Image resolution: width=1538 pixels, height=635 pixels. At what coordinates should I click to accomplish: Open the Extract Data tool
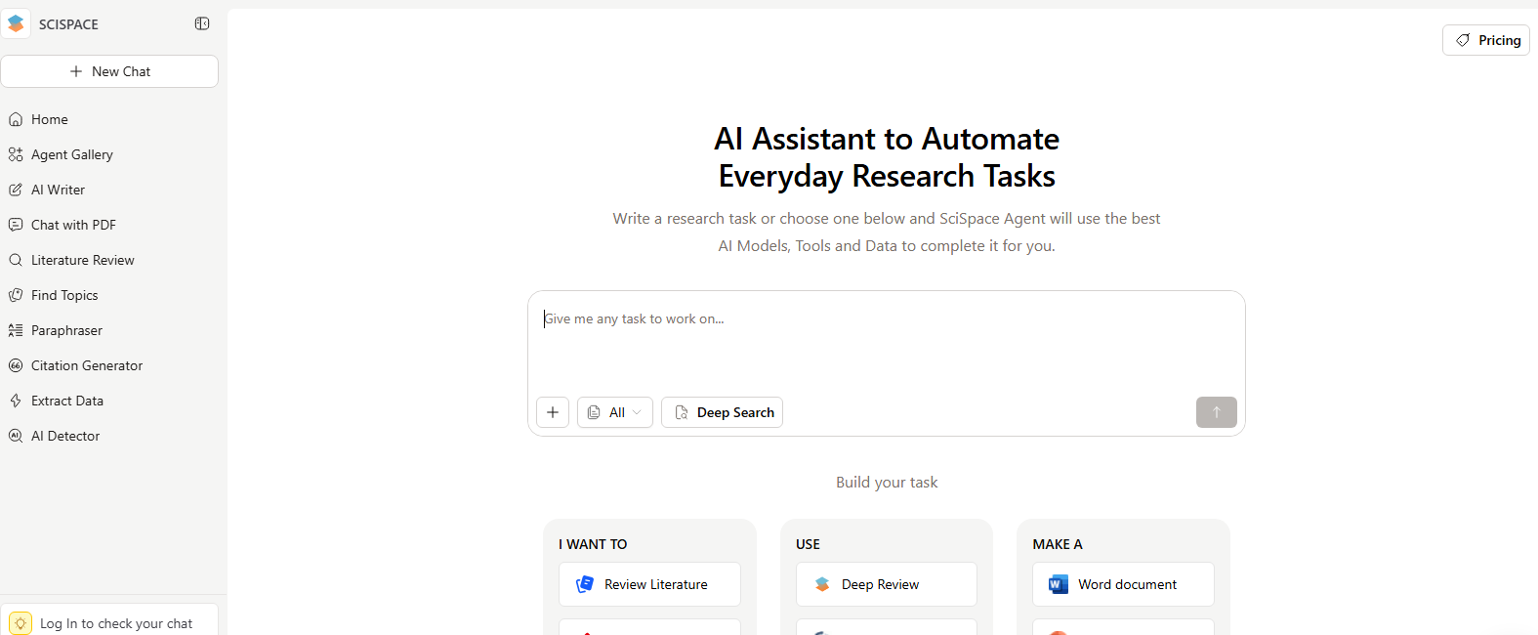point(66,401)
